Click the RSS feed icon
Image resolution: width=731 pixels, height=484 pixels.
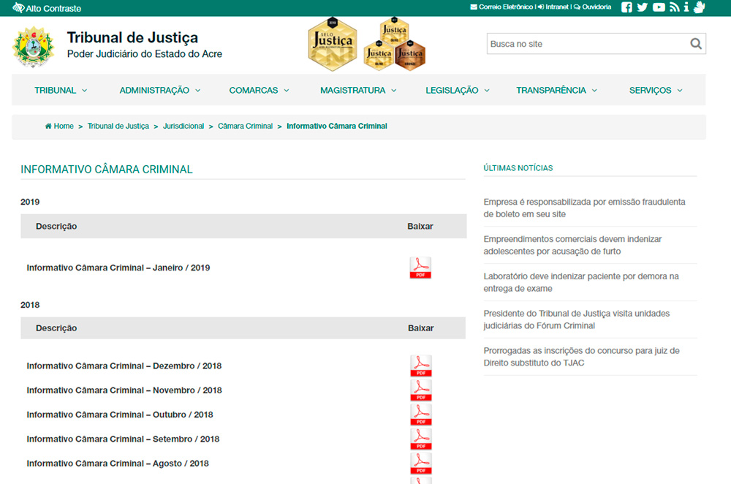point(674,7)
